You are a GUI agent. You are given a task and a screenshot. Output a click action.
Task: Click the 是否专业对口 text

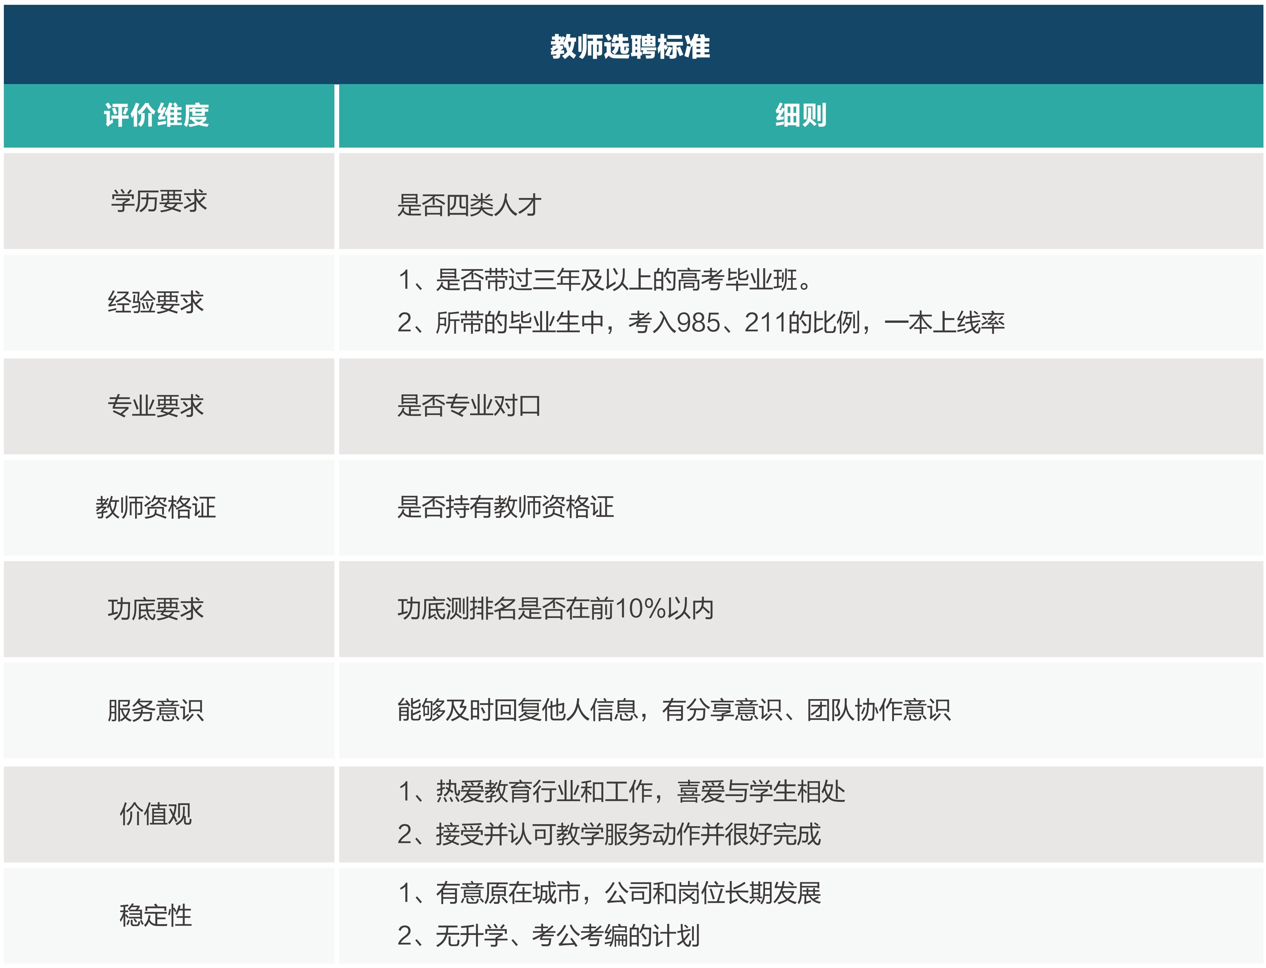click(469, 406)
